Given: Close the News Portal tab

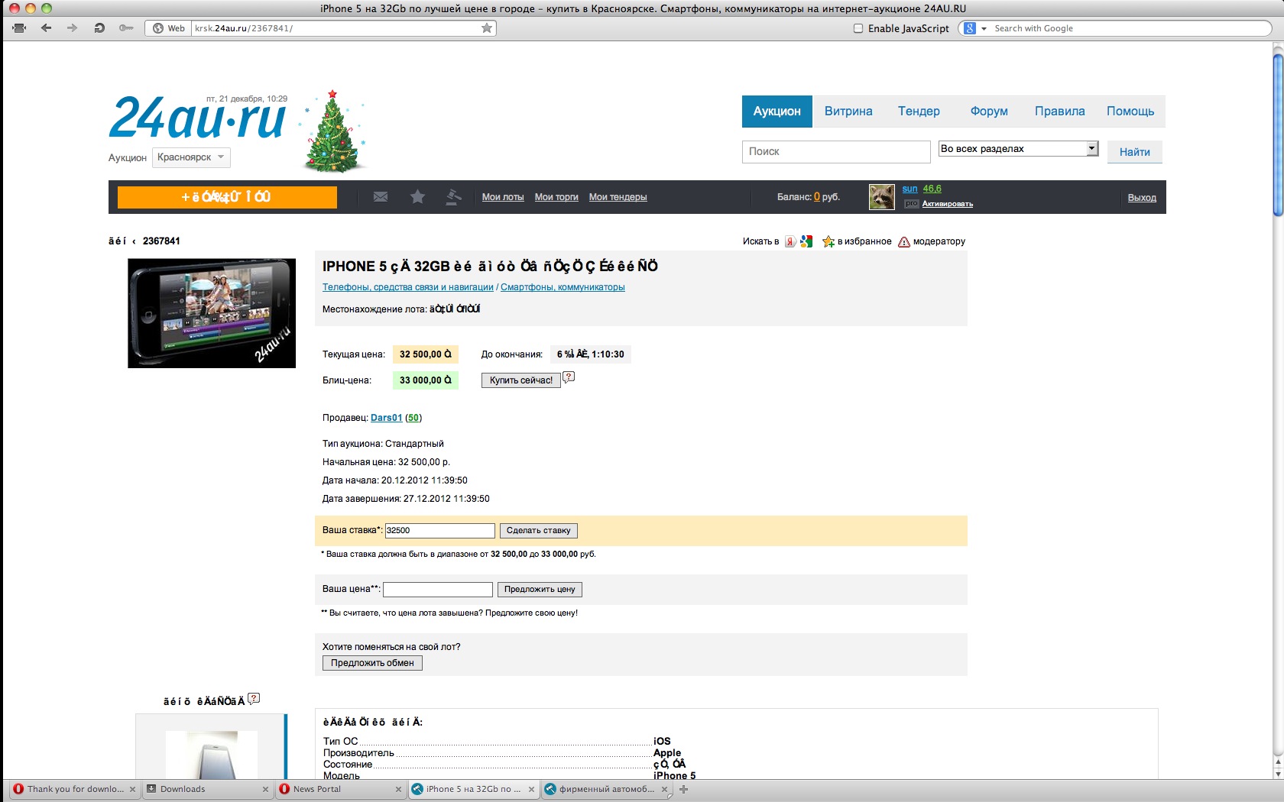Looking at the screenshot, I should pos(398,790).
